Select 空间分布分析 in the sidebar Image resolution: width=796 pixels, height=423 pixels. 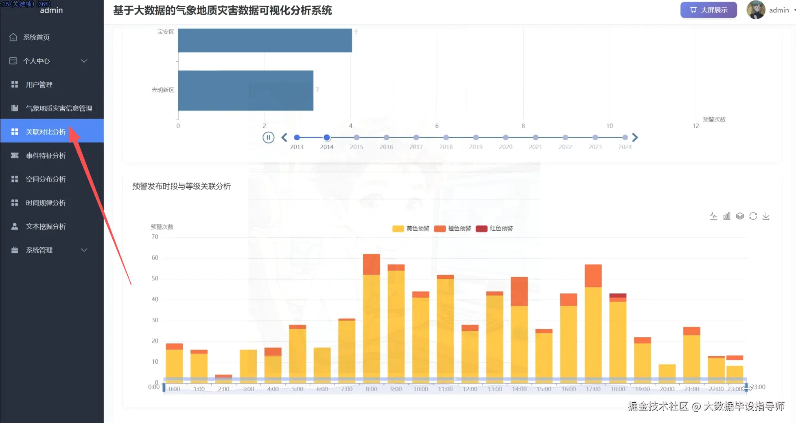click(45, 179)
